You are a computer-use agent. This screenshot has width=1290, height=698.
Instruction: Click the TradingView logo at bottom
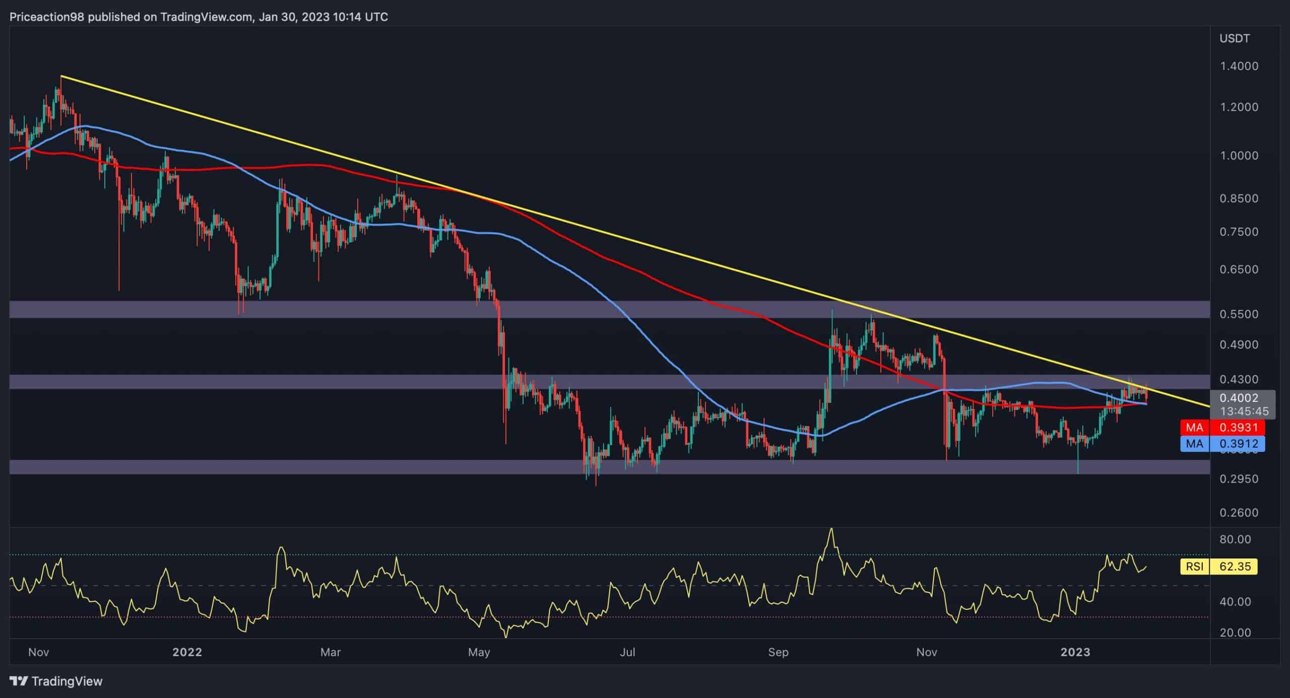(x=56, y=681)
